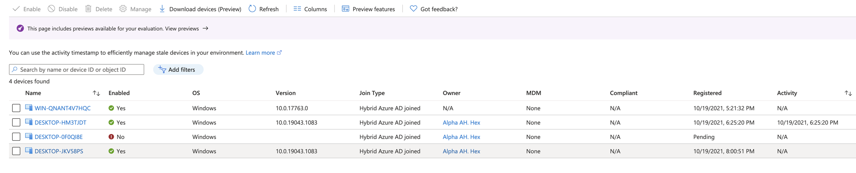The width and height of the screenshot is (856, 173).
Task: Click version 10.0.17763.0 cell
Action: point(292,108)
